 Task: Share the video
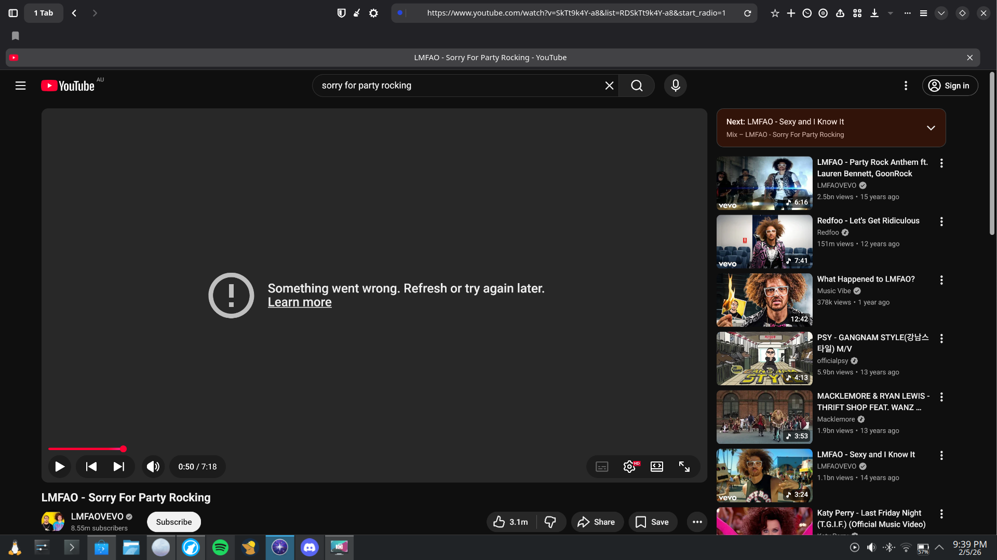[597, 522]
